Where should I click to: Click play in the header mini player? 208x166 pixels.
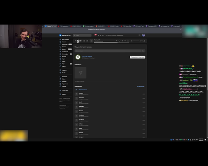coord(101,35)
